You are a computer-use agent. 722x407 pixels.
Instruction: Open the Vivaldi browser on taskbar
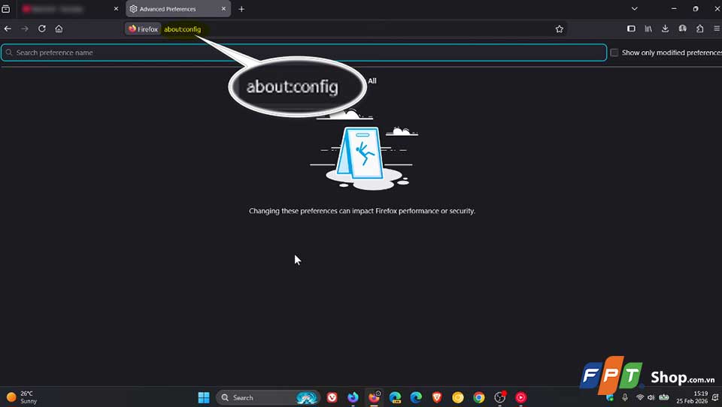(x=332, y=397)
